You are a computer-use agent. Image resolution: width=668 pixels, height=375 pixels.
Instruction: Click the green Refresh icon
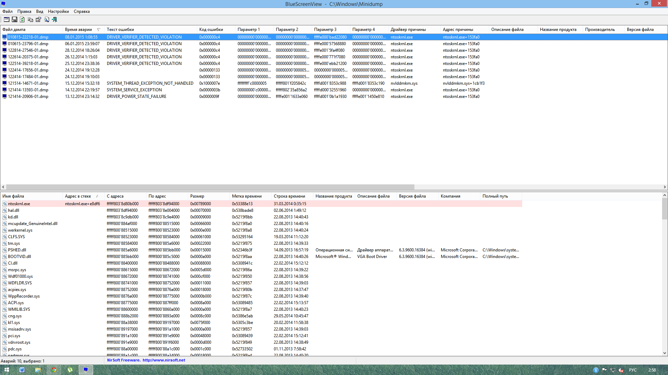[x=22, y=20]
